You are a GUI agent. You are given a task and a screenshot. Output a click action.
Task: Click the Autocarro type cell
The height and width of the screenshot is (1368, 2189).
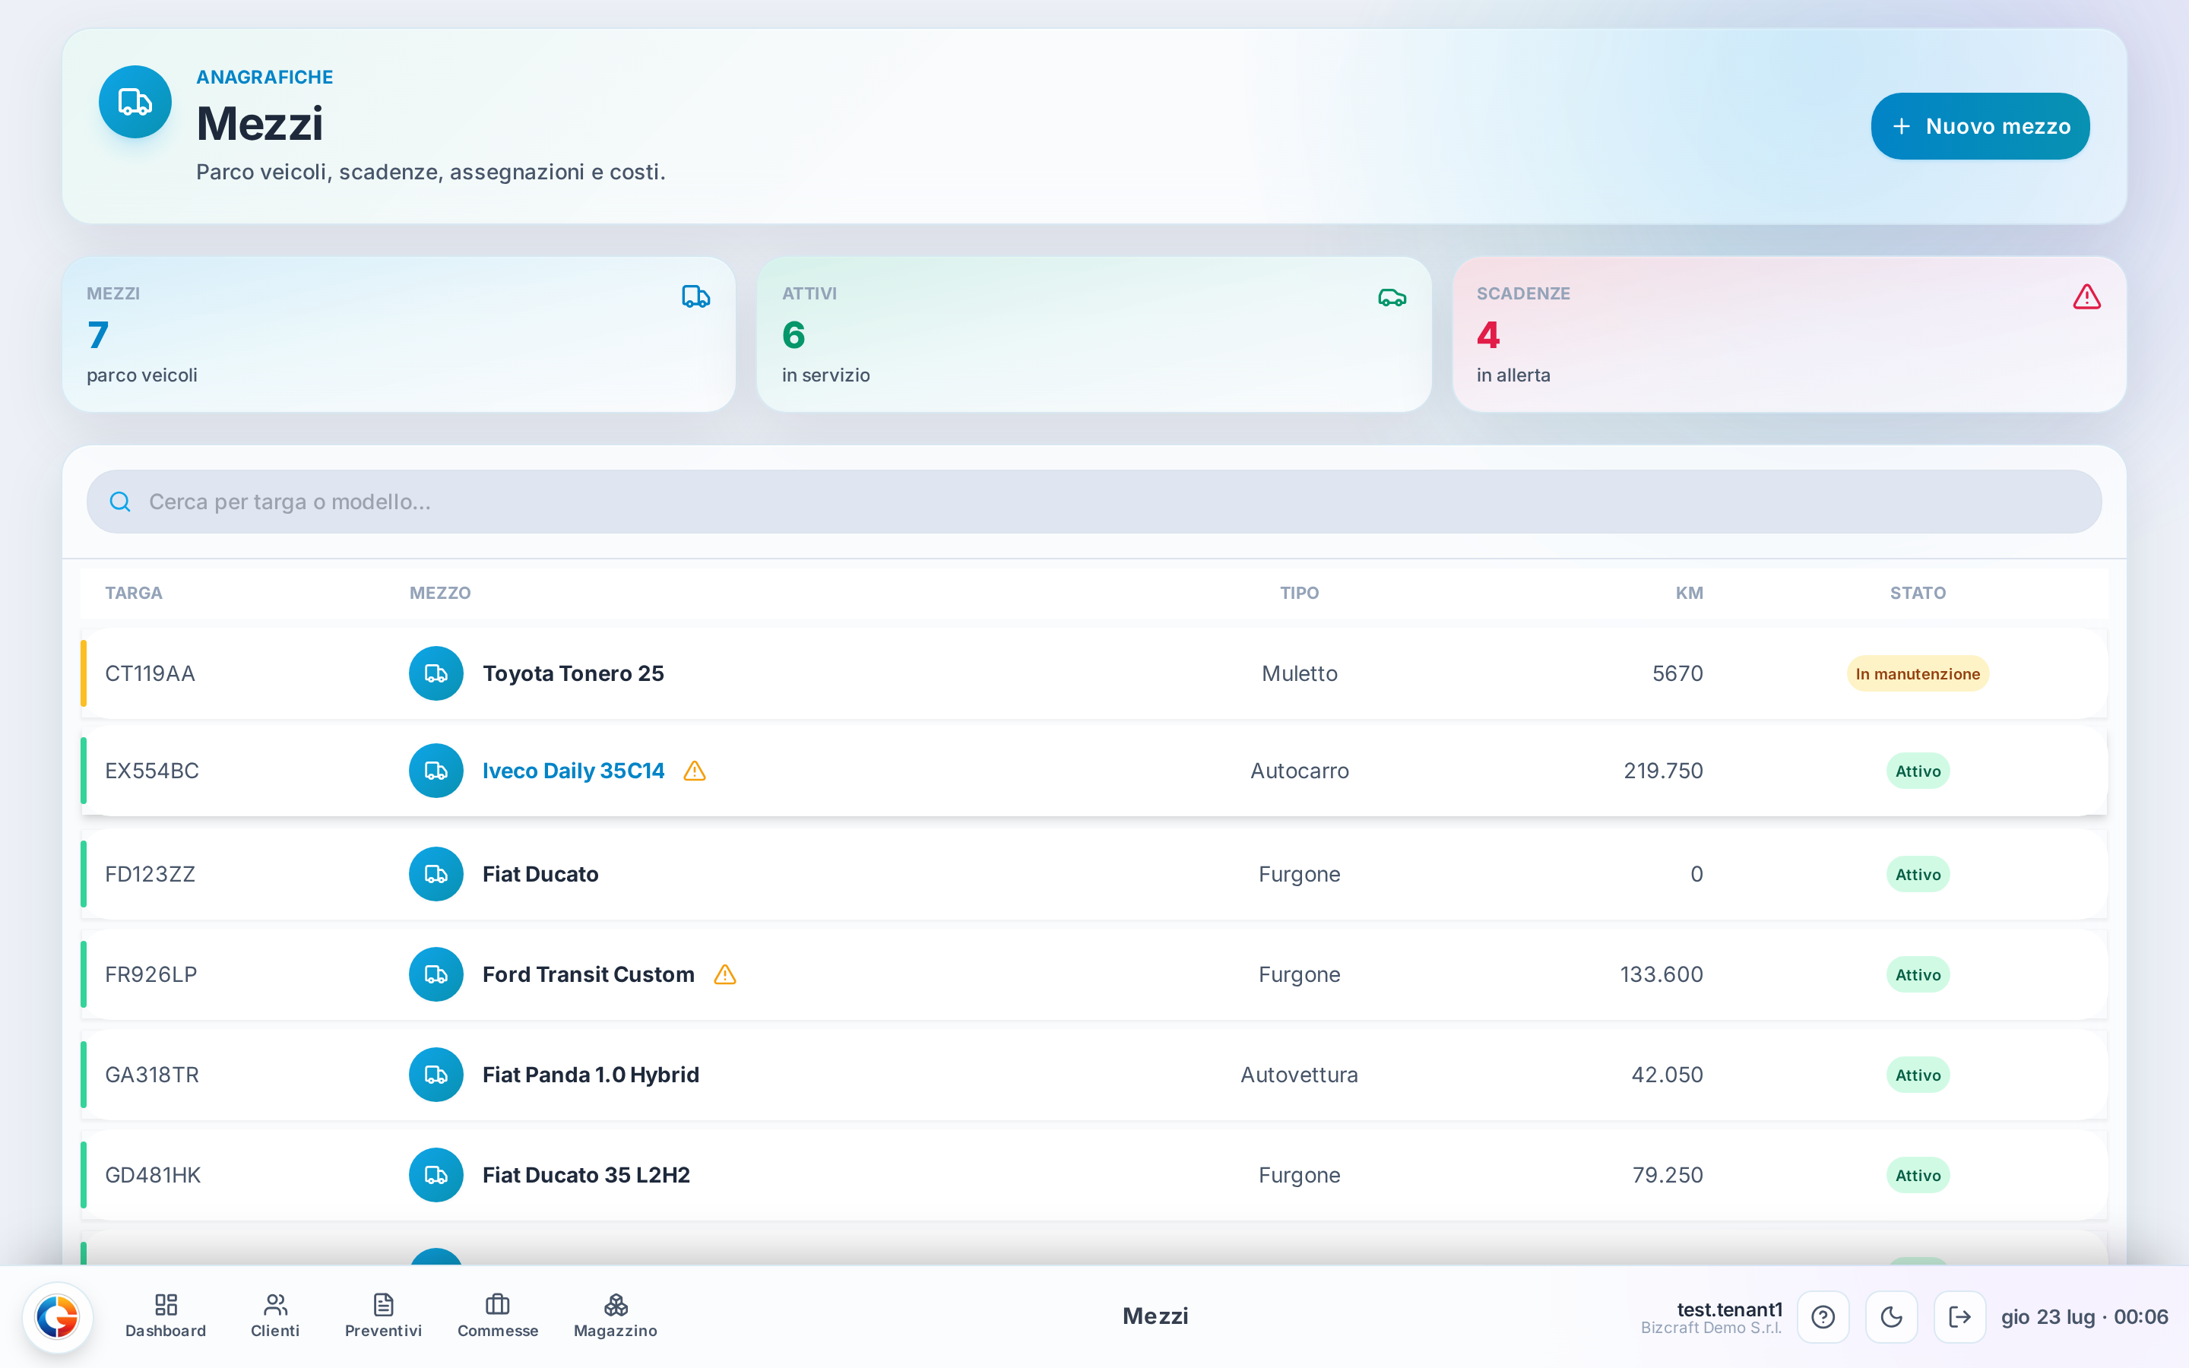1299,771
